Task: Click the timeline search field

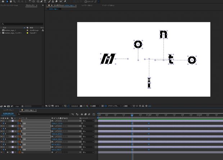Action: (32, 114)
